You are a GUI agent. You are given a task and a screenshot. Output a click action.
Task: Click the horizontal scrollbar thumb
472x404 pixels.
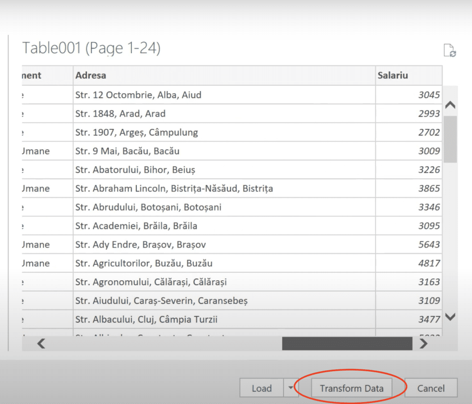347,344
